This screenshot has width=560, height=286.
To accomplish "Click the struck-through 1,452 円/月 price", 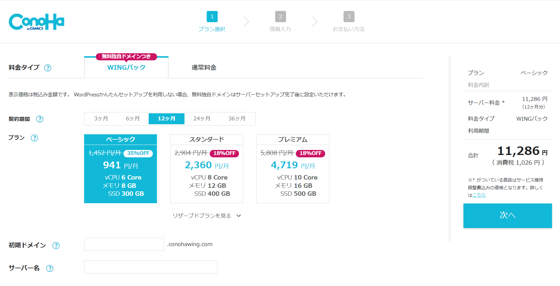I will coord(105,153).
